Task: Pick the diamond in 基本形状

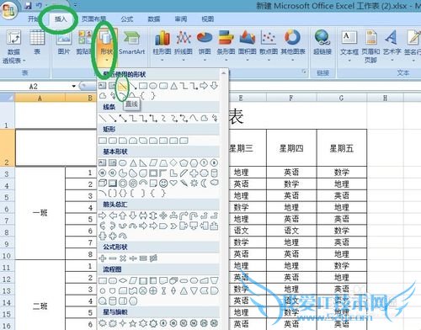Action: coord(173,162)
